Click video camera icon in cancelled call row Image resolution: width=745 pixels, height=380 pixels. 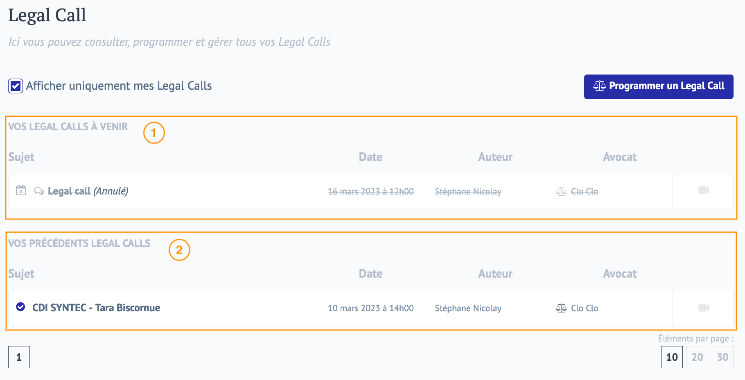[x=704, y=190]
